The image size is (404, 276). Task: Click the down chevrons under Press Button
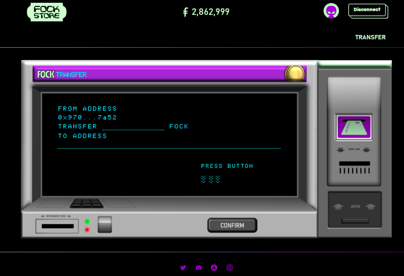click(x=210, y=179)
